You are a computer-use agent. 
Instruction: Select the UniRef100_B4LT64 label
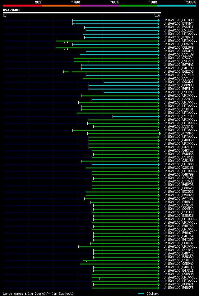[178, 236]
